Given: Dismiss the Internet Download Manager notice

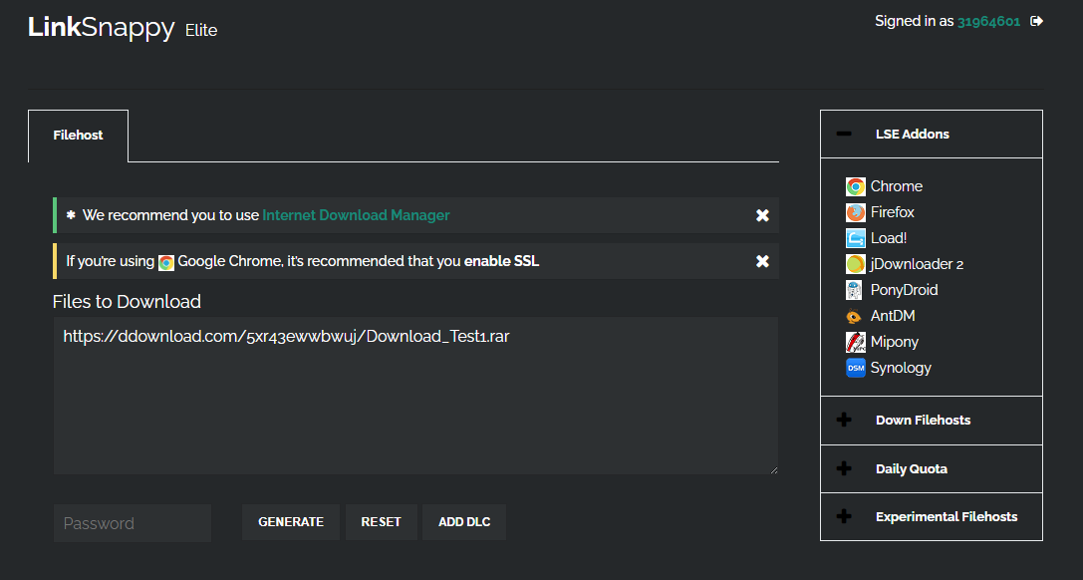Looking at the screenshot, I should [x=762, y=215].
